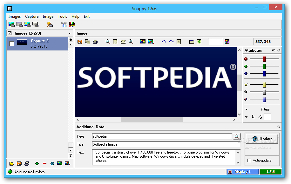Click the beige asterisk square icon
Image resolution: width=291 pixels, height=184 pixels.
[179, 42]
